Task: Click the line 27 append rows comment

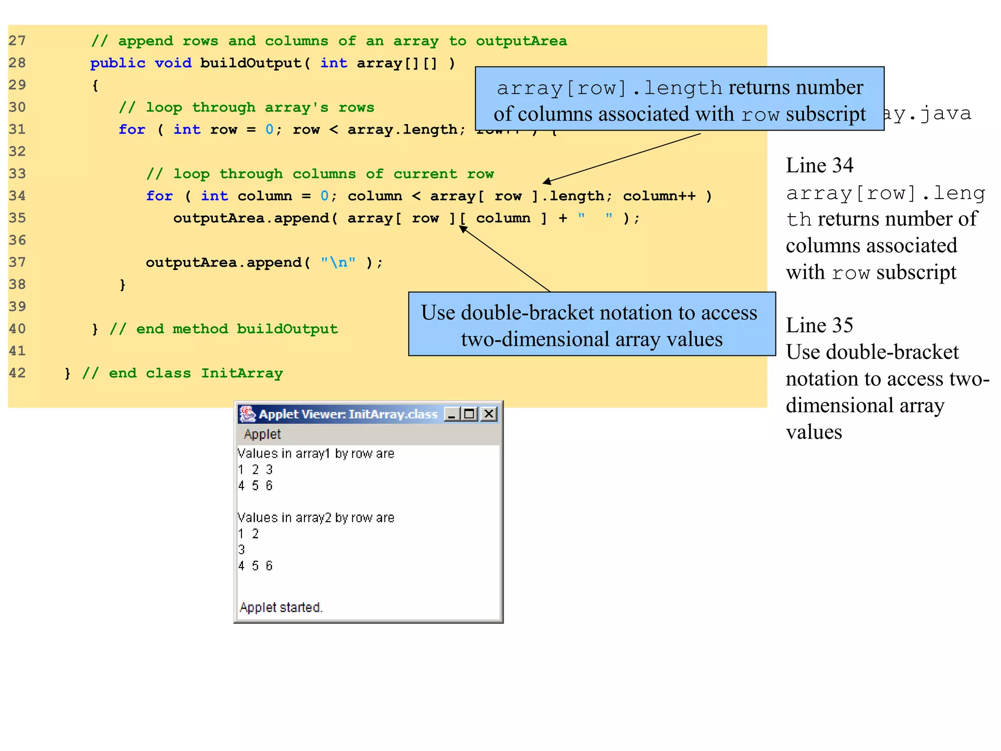Action: tap(329, 41)
